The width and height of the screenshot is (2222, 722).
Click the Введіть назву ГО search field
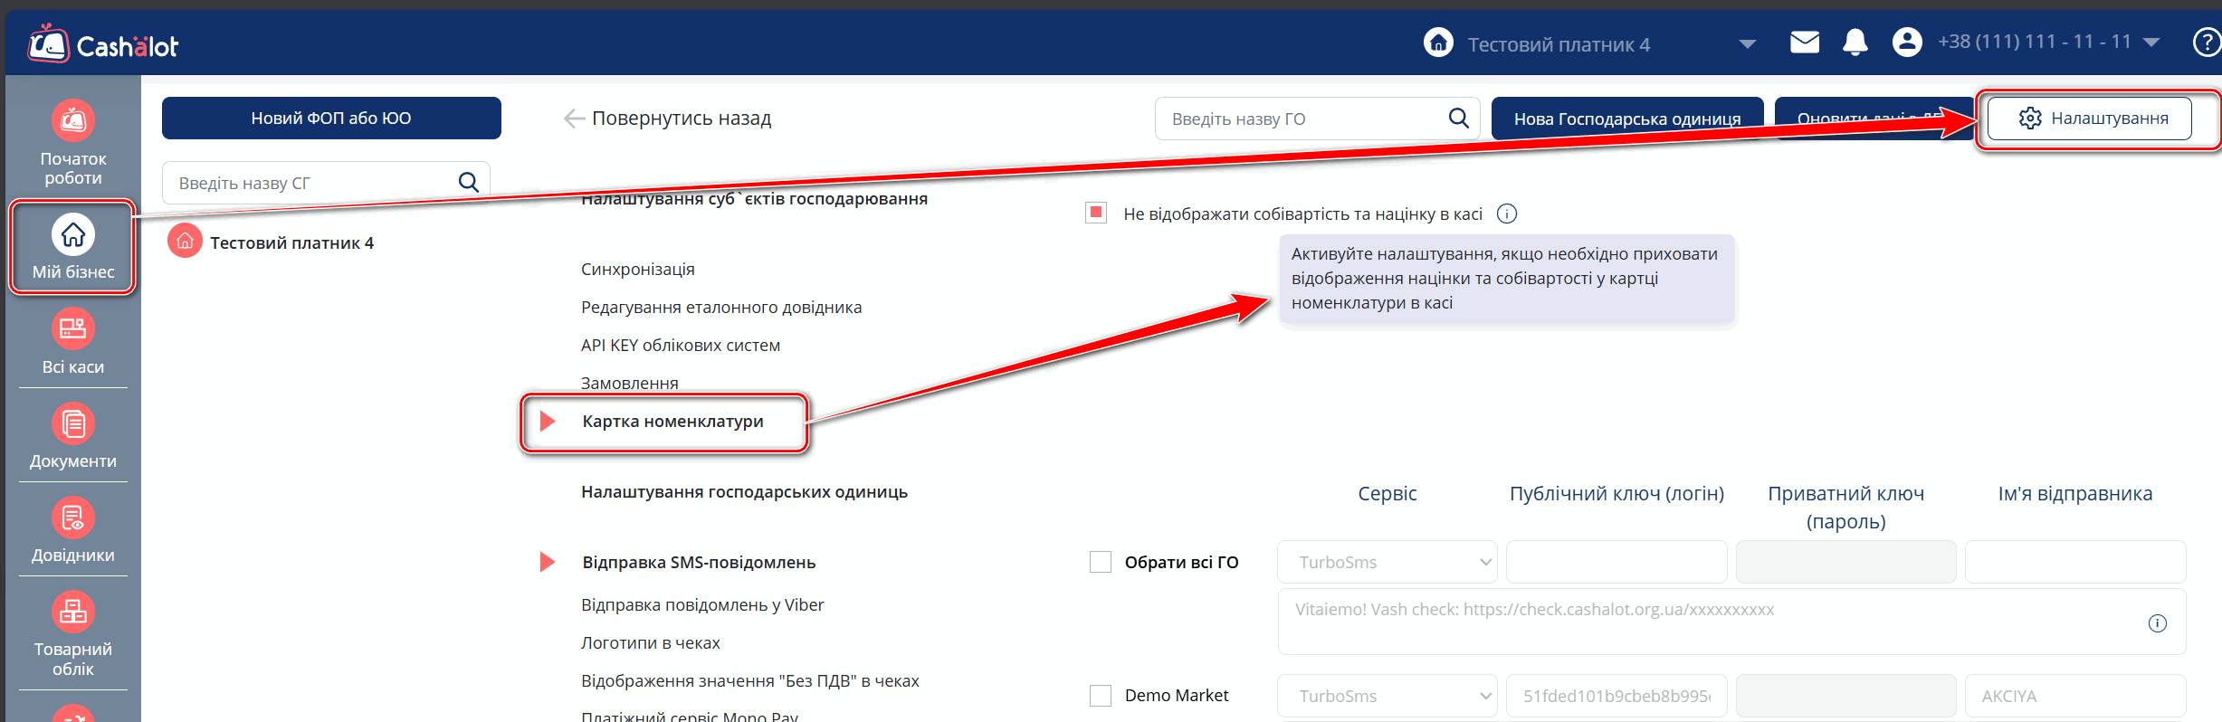point(1303,119)
